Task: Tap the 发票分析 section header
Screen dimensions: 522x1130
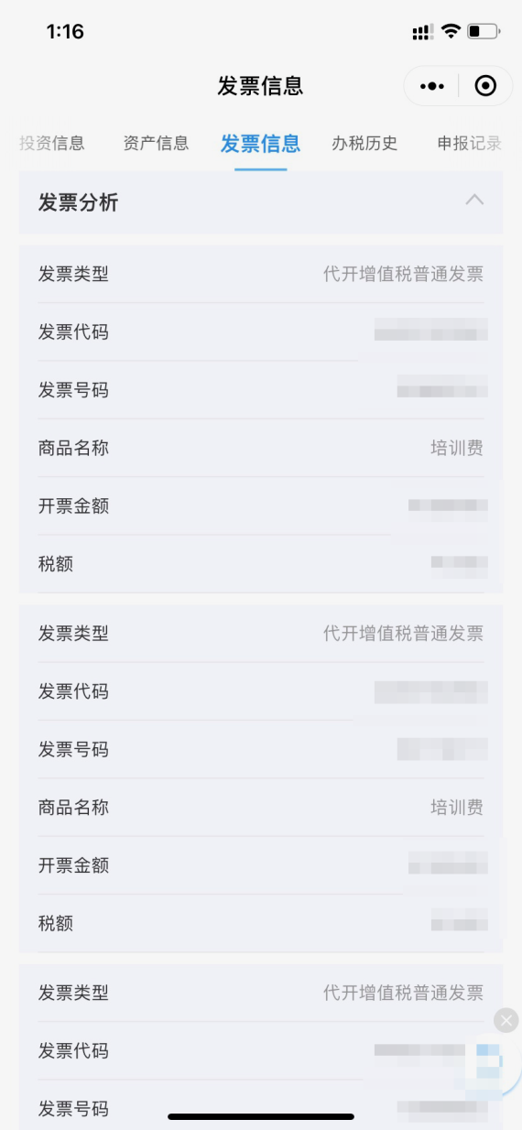Action: (x=261, y=202)
